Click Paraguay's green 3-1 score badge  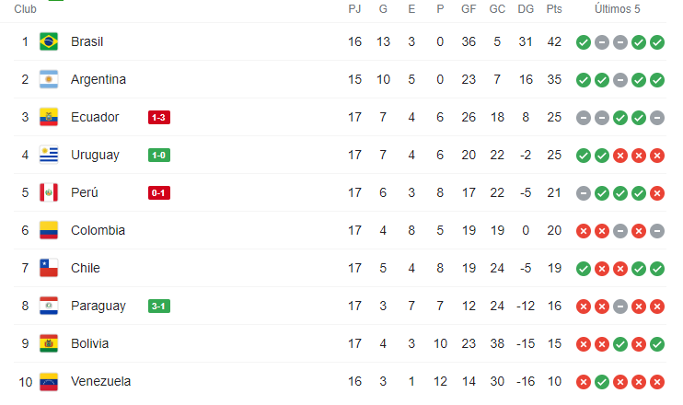(x=158, y=306)
